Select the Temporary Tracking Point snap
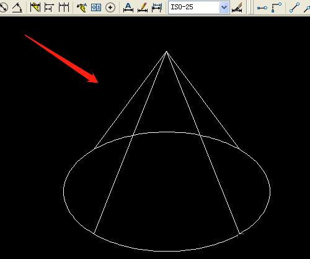This screenshot has width=310, height=259. click(x=262, y=7)
